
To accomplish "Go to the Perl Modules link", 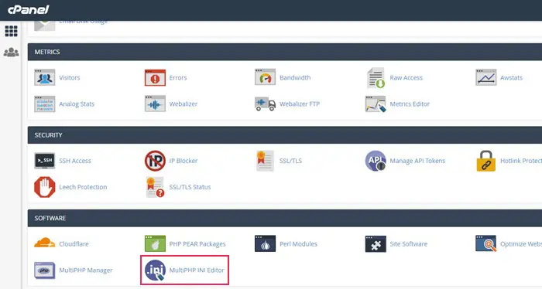I will (298, 244).
